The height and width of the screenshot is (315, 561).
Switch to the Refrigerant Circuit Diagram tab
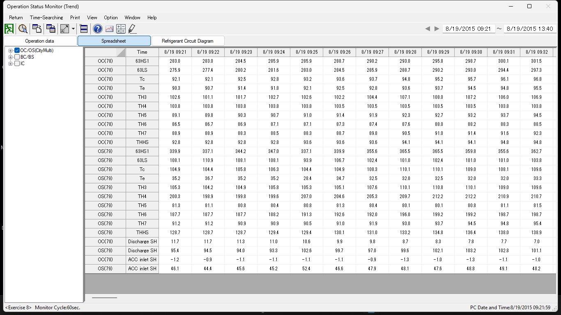pos(188,41)
